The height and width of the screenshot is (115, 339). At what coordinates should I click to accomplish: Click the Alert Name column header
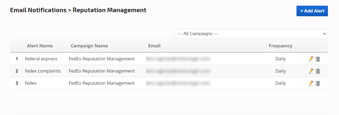(x=40, y=46)
